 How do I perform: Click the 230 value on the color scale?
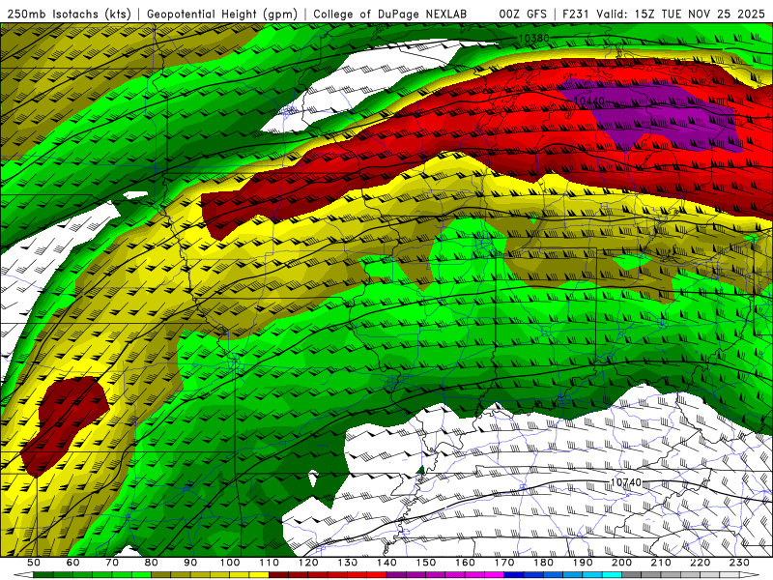pos(739,563)
